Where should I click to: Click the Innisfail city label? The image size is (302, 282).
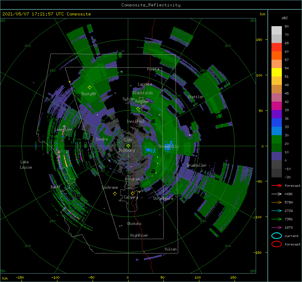coord(136,121)
